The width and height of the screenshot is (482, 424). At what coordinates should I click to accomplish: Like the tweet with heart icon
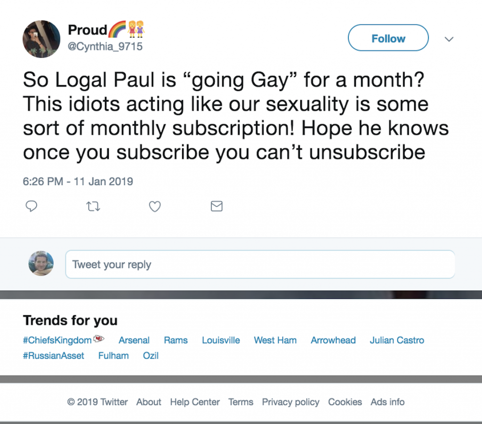[x=155, y=206]
